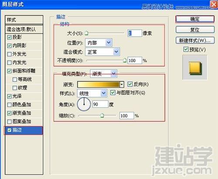Click the style preview thumbnail
Screen dimensions: 218x179
[x=195, y=67]
